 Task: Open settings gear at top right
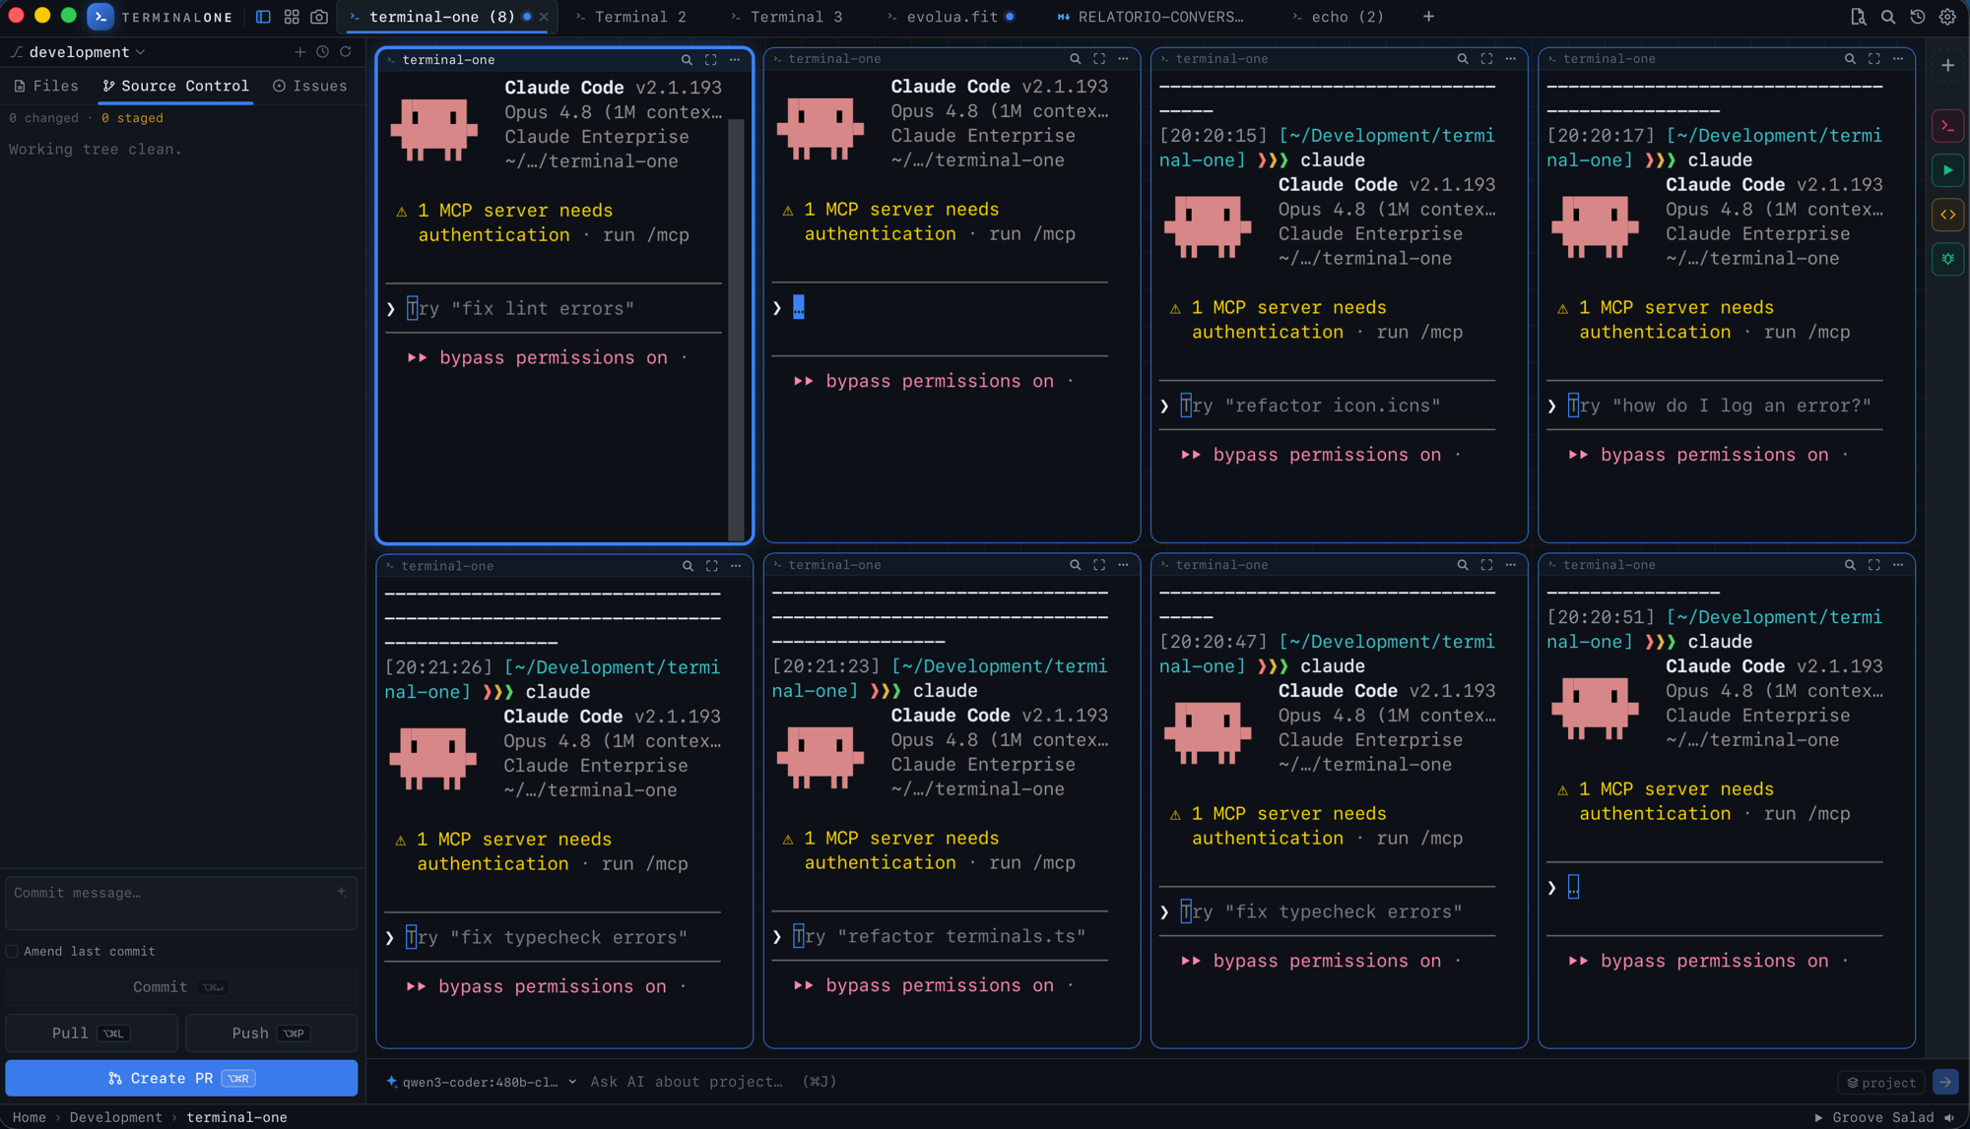point(1947,17)
